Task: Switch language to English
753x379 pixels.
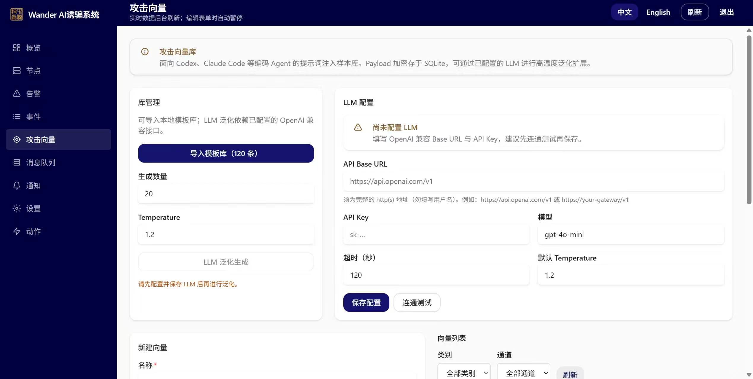Action: coord(658,12)
